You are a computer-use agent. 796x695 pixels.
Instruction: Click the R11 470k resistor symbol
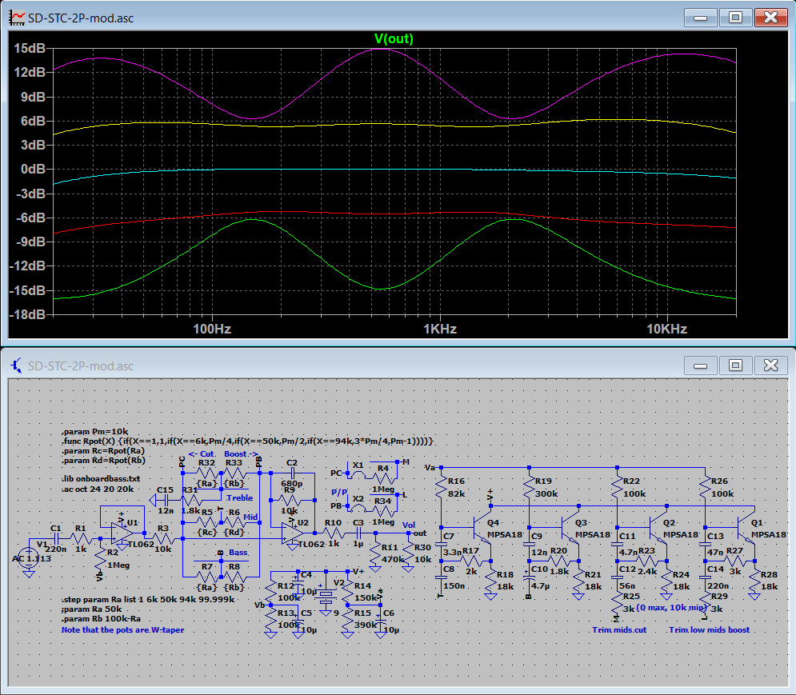click(375, 553)
